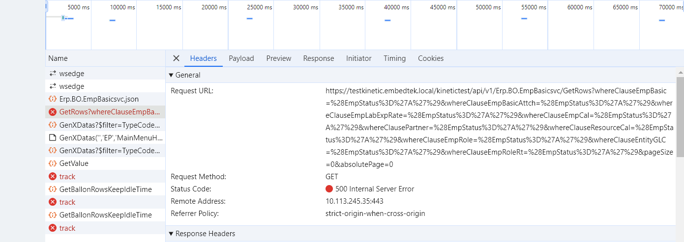
Task: Click the Status Code label
Action: click(x=191, y=189)
